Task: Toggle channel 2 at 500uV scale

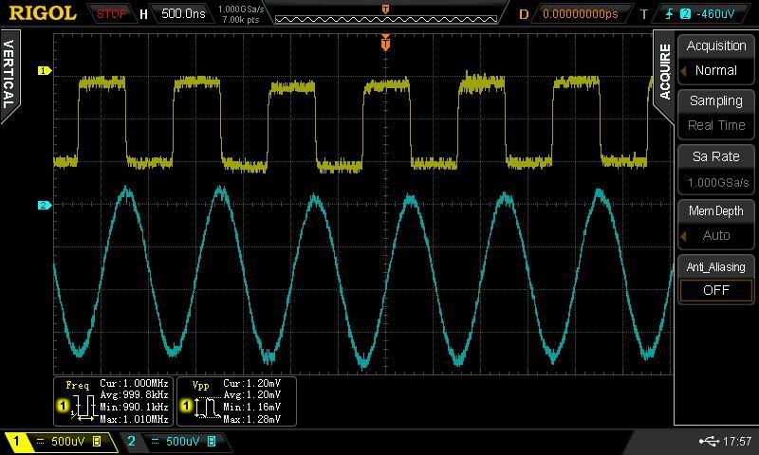Action: tap(171, 442)
